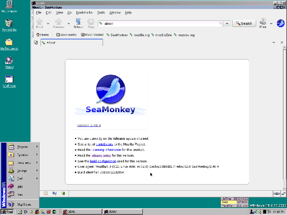Click the SeaMonkey throbber logo in toolbar

281,23
